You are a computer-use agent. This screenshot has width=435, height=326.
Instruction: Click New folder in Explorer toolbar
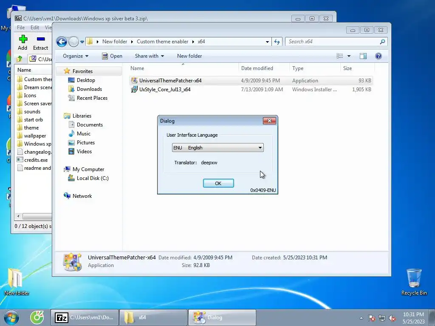point(189,56)
